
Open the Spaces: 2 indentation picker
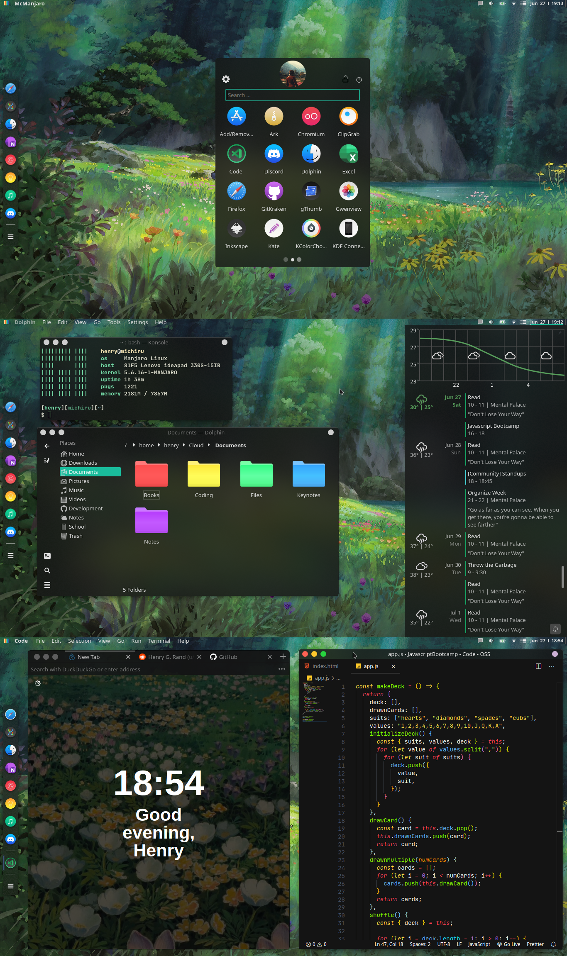pyautogui.click(x=420, y=944)
